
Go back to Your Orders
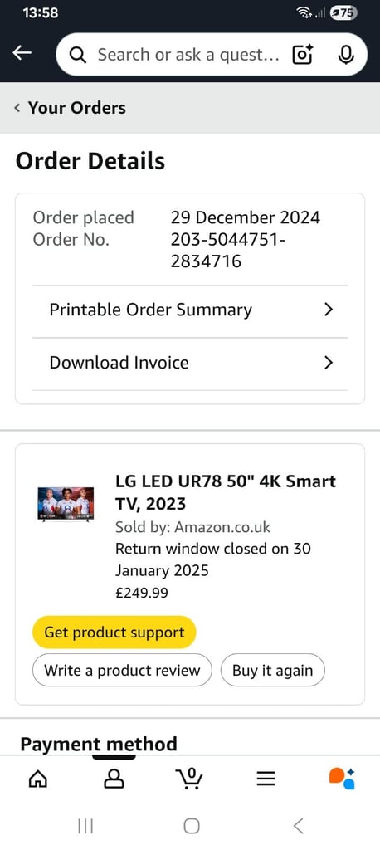(70, 107)
